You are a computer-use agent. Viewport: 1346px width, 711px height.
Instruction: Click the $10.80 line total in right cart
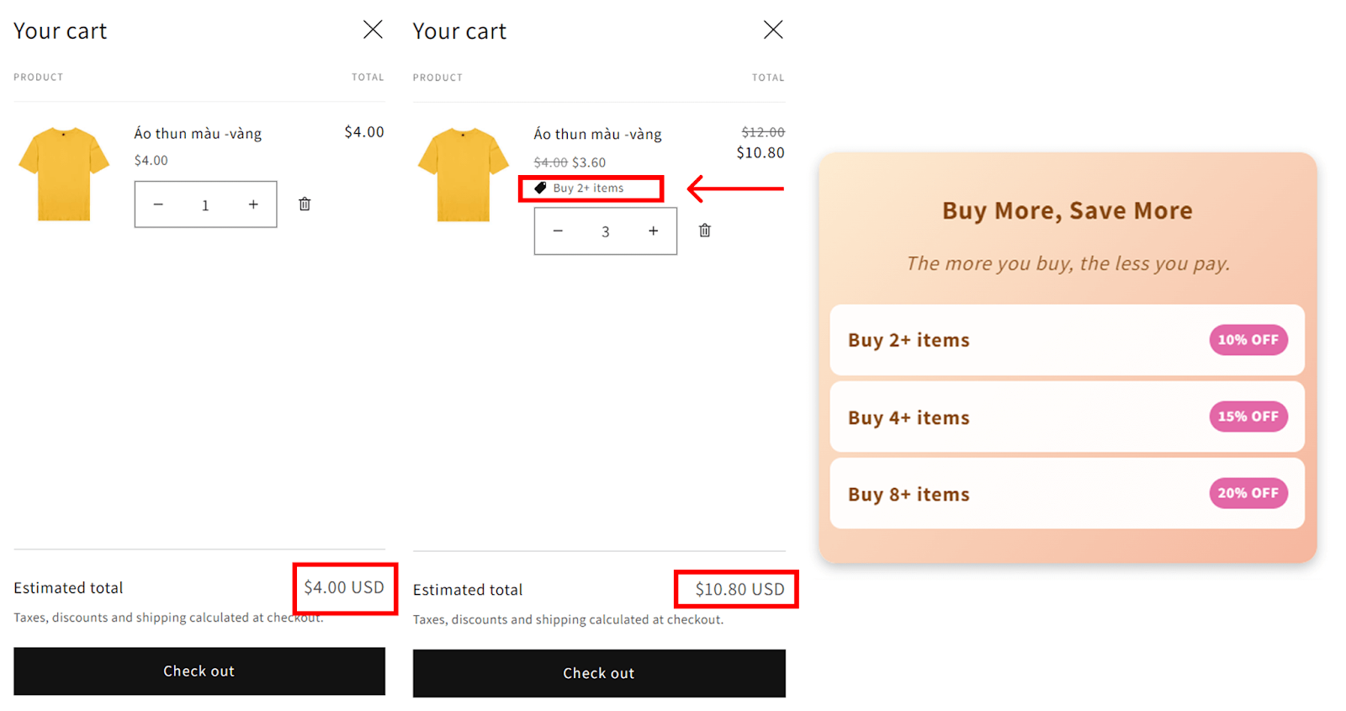tap(760, 152)
